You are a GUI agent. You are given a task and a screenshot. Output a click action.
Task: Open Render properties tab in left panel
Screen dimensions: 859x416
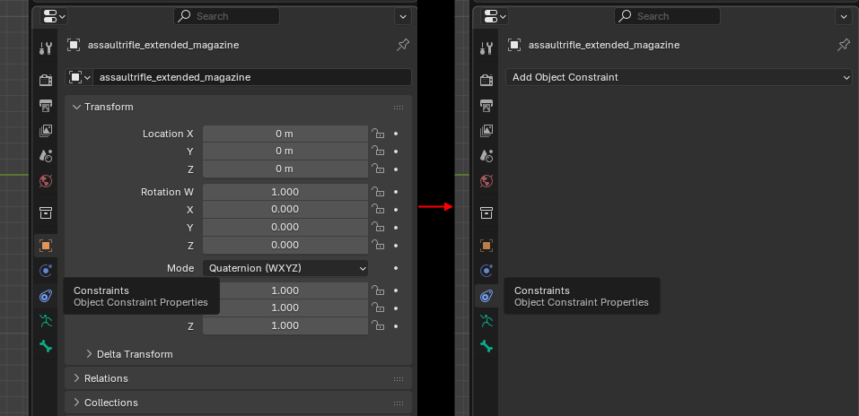[46, 80]
